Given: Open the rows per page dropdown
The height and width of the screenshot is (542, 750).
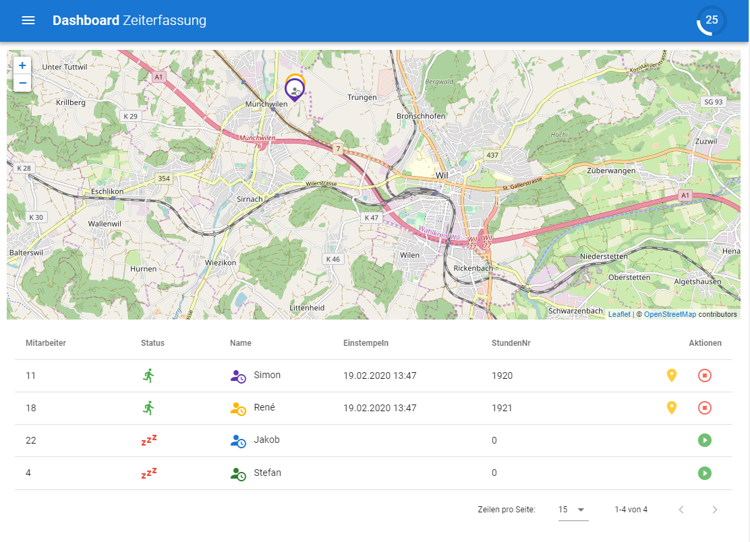Looking at the screenshot, I should pyautogui.click(x=573, y=510).
